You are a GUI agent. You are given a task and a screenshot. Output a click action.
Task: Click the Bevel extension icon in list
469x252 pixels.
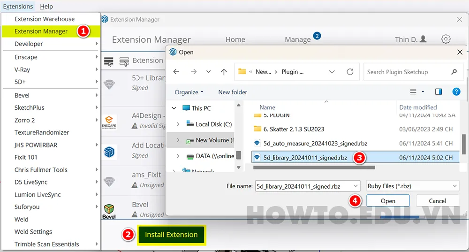click(x=109, y=210)
